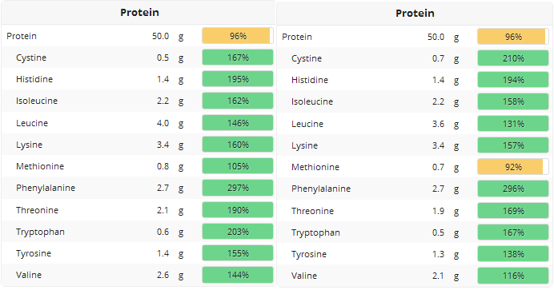Choose the Tyrosine label with 1.3 g
Viewport: 554px width, 290px height.
[x=309, y=254]
